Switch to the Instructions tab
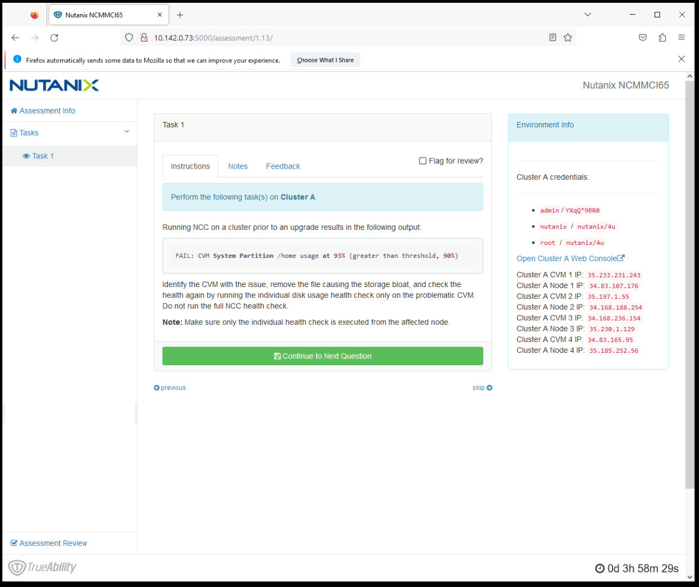Image resolution: width=699 pixels, height=587 pixels. (190, 166)
